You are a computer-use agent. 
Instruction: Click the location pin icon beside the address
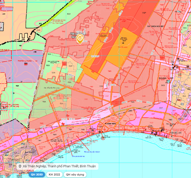tap(20, 166)
